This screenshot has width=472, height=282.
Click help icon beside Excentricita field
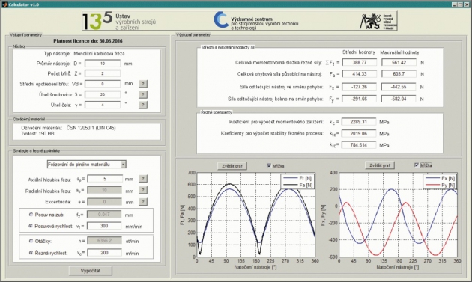(143, 202)
